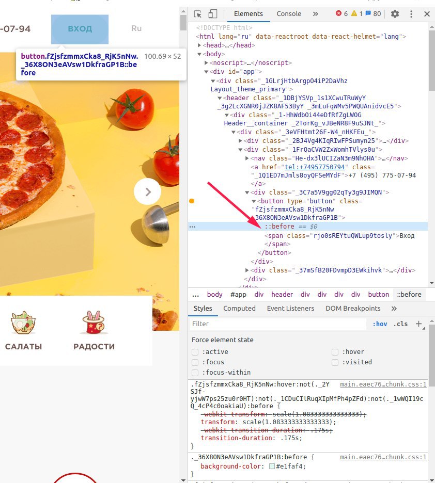Switch to the Elements tab
This screenshot has width=435, height=483.
248,14
